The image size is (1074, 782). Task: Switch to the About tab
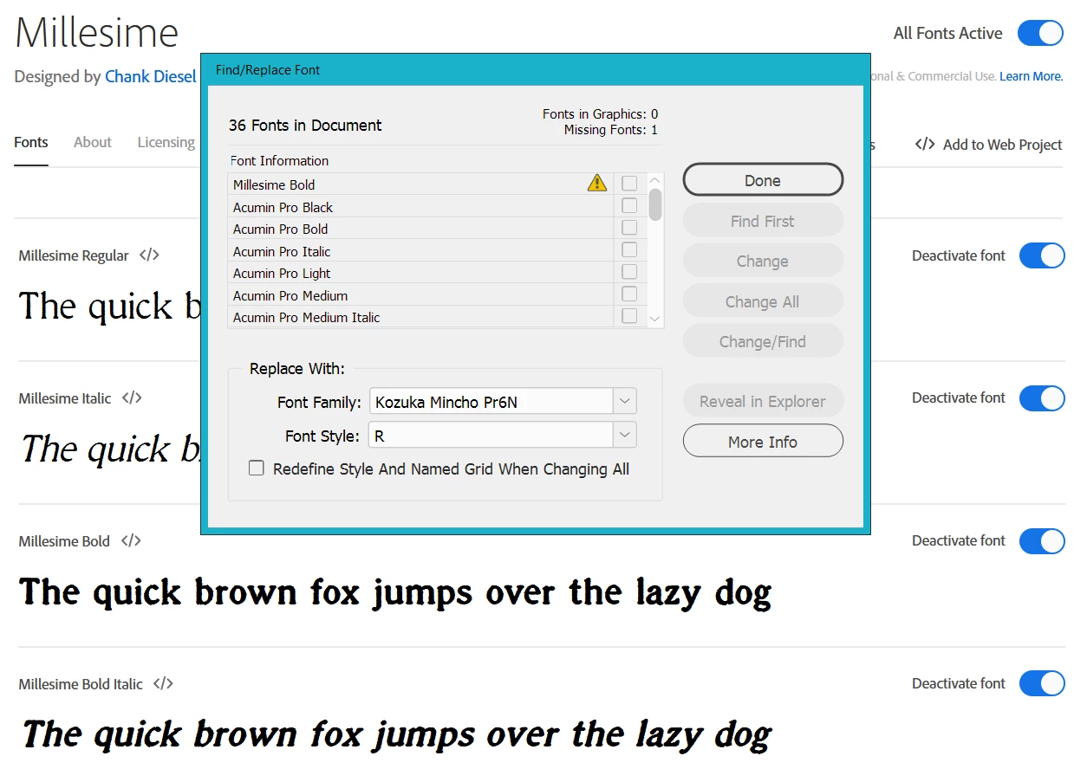coord(93,143)
